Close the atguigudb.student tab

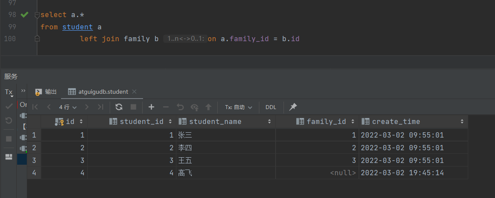pyautogui.click(x=134, y=92)
